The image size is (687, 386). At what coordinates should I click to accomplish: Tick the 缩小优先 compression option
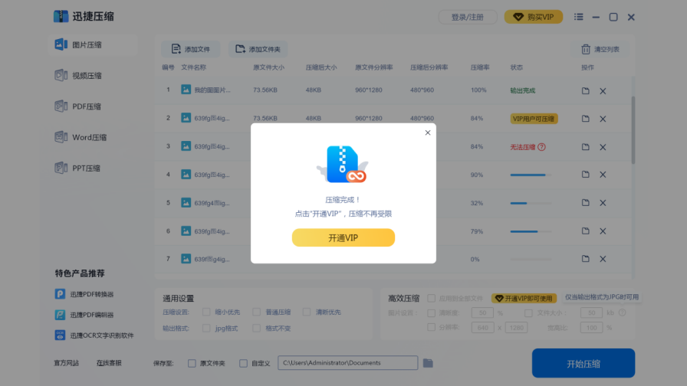(x=207, y=312)
